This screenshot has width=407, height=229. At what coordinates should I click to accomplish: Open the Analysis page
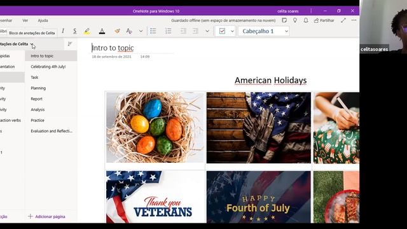click(51, 109)
